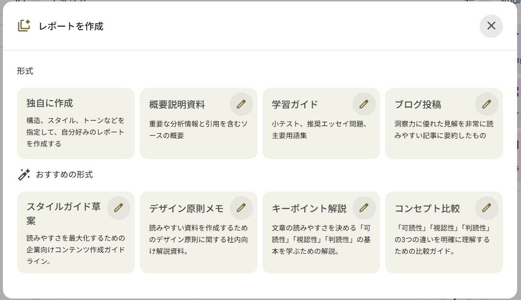Click the レポートを作成 dialog title text
This screenshot has width=521, height=300.
(71, 26)
